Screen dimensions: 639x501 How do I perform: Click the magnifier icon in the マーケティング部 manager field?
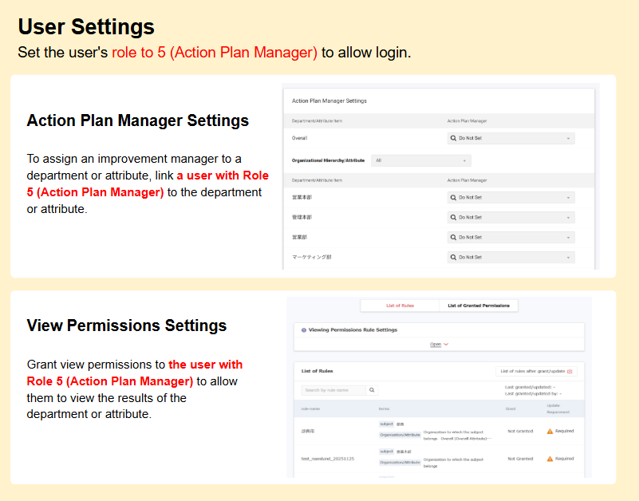453,257
